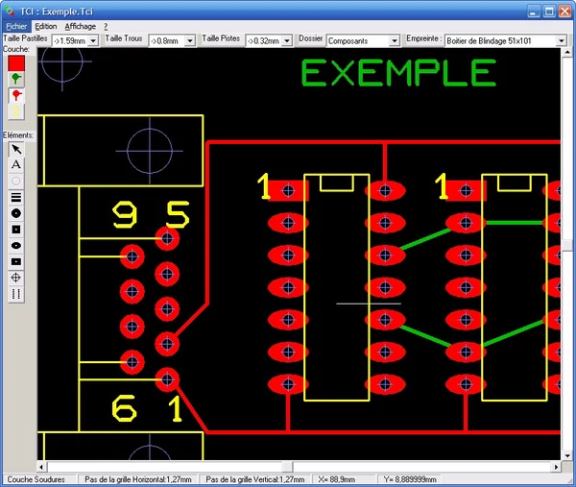Screen dimensions: 576x487
Task: Expand the Taille Pistes dropdown arrow
Action: [x=287, y=40]
